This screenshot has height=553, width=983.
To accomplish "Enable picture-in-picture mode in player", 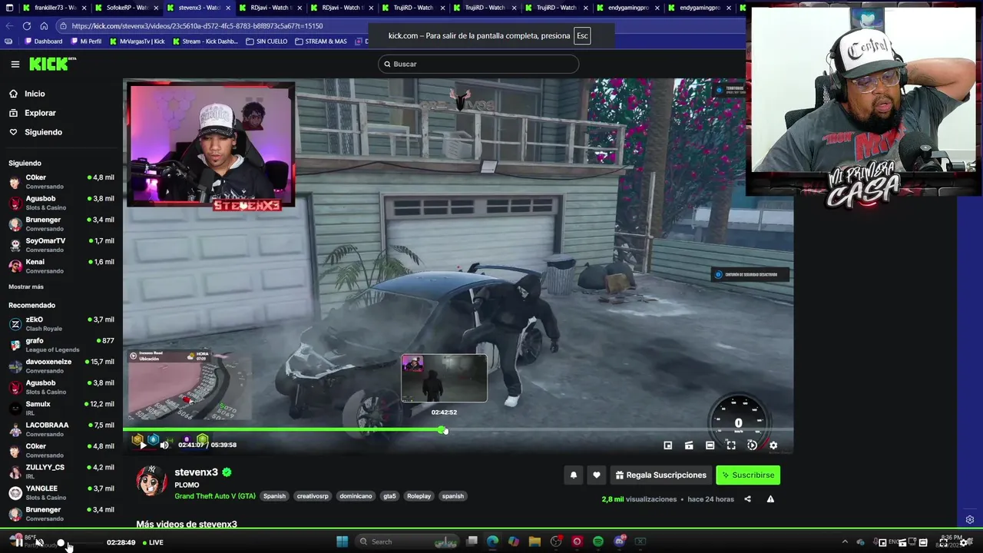I will [668, 445].
